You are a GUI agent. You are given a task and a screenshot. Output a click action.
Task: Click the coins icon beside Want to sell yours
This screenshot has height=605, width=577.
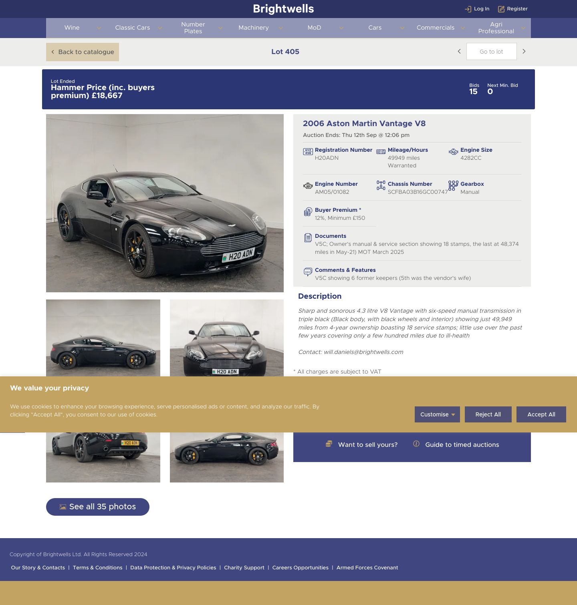[x=329, y=444]
